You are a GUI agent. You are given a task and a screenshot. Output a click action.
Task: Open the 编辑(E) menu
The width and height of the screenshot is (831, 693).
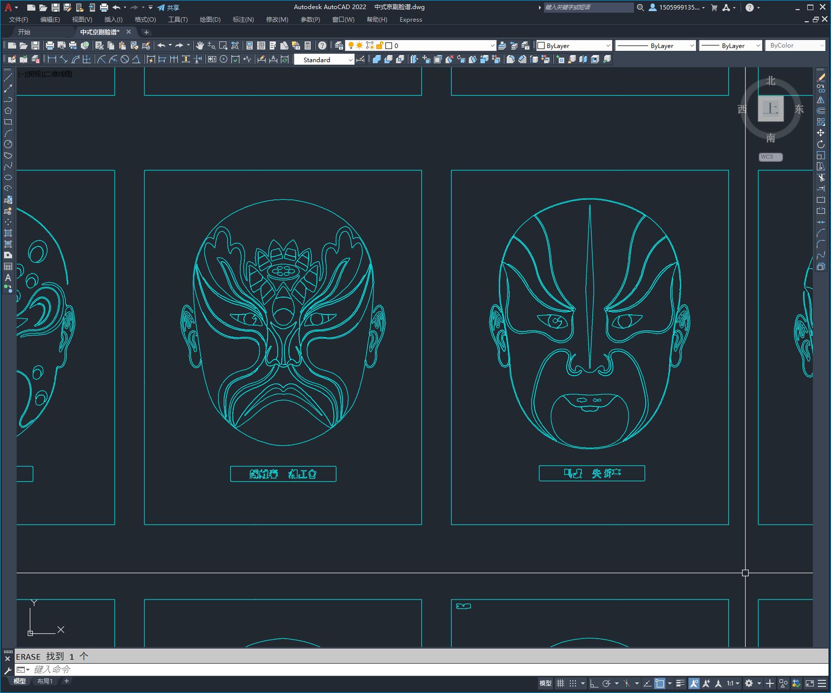[x=50, y=20]
